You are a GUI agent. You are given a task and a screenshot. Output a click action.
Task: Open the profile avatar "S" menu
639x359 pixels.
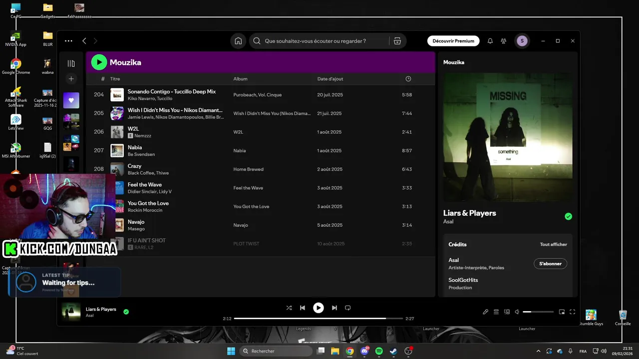pyautogui.click(x=522, y=41)
